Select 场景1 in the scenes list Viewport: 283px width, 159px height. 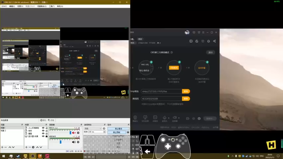pos(12,128)
